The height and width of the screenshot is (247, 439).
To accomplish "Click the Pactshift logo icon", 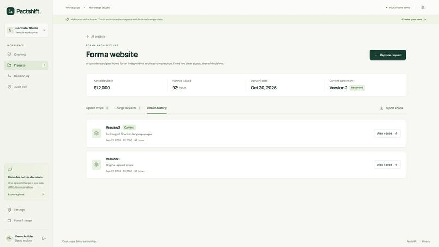I will click(10, 11).
